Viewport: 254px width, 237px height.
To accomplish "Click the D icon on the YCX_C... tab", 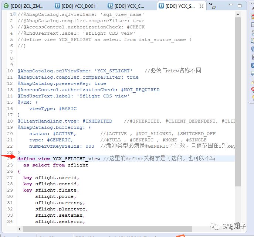I will (110, 6).
